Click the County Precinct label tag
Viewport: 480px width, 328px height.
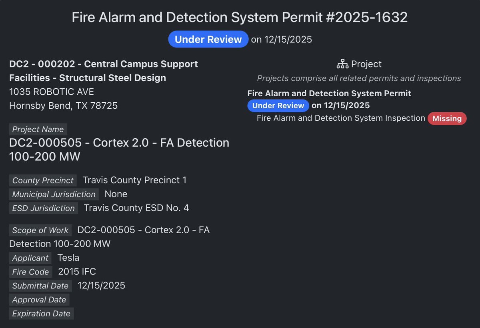[43, 181]
